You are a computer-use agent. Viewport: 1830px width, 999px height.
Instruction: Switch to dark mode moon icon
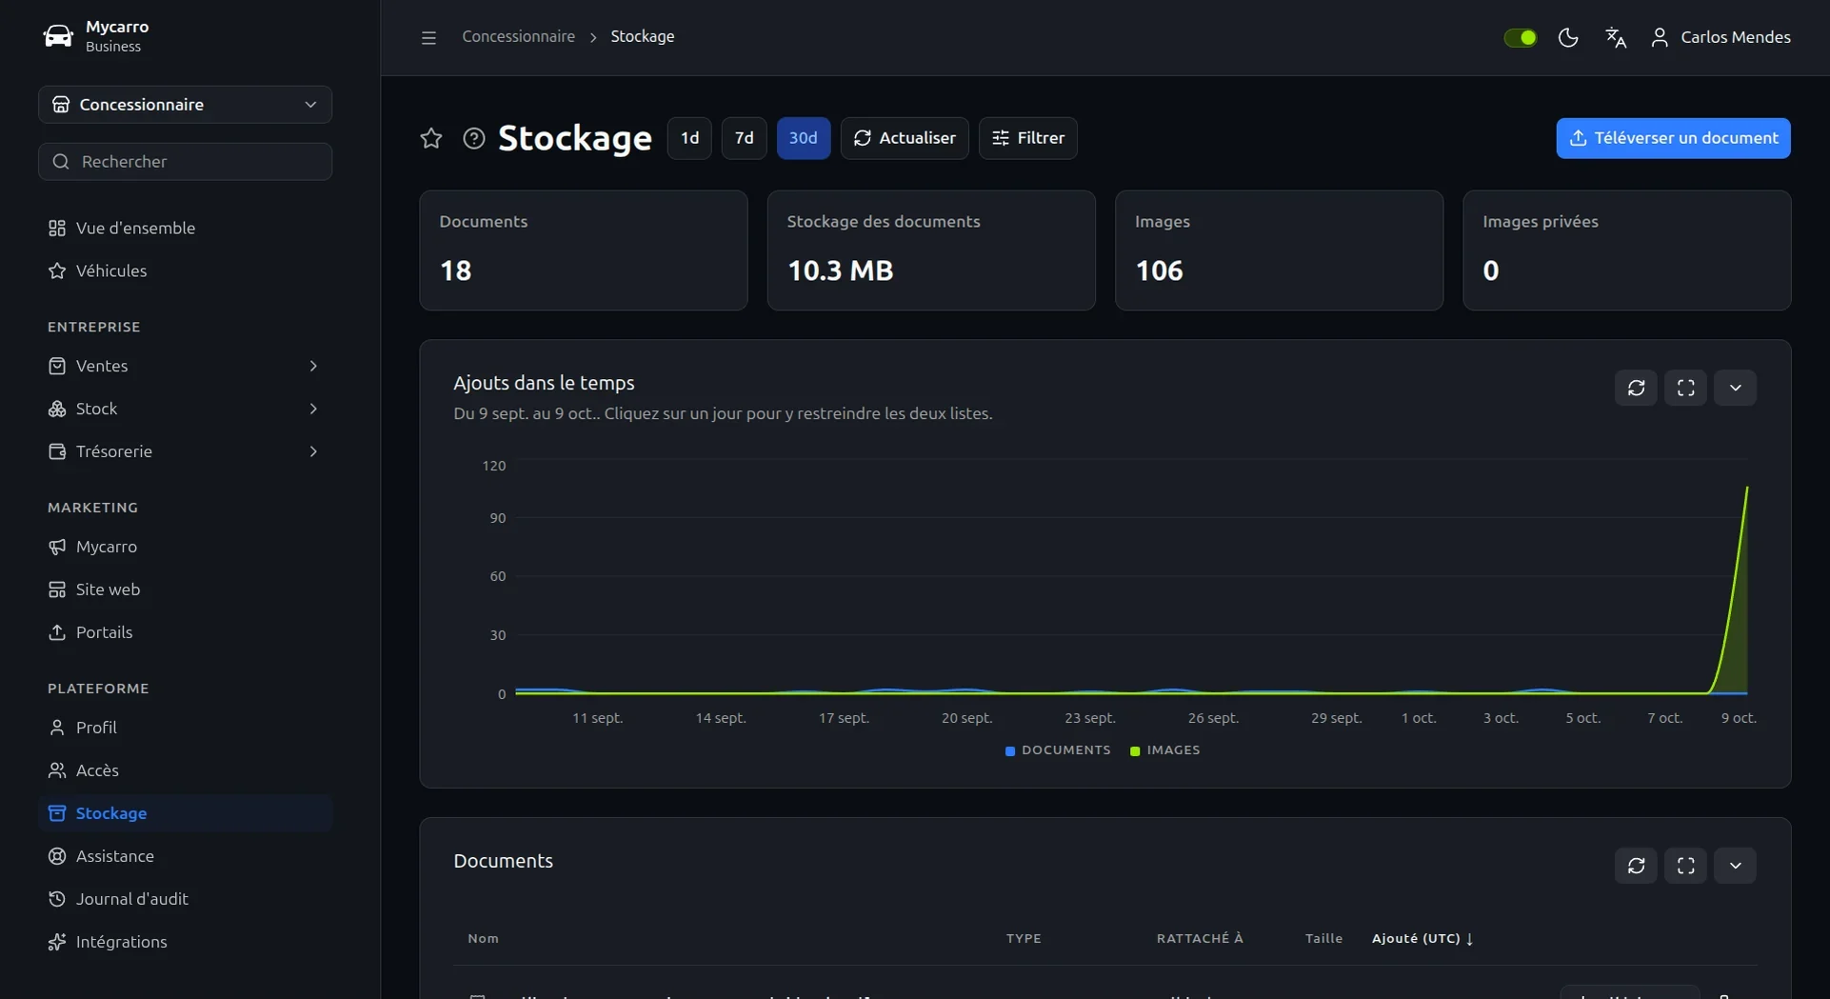click(1568, 37)
